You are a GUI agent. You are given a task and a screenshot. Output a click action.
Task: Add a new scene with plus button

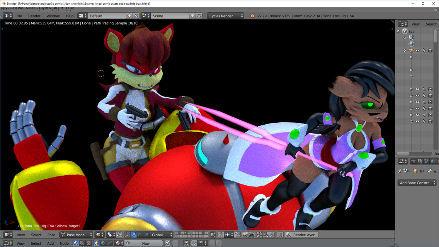click(x=192, y=16)
